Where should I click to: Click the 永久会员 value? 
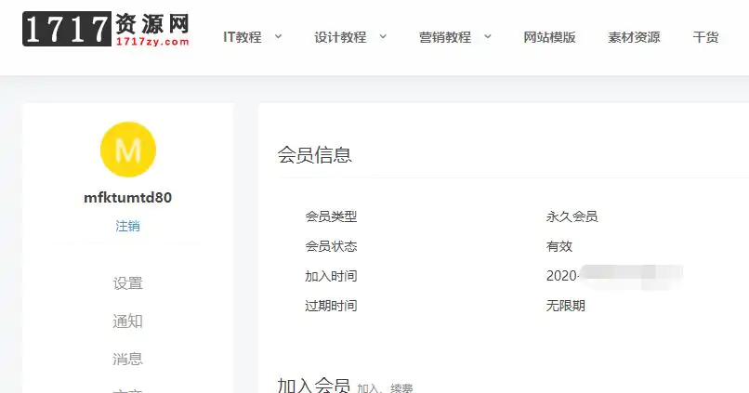(572, 216)
